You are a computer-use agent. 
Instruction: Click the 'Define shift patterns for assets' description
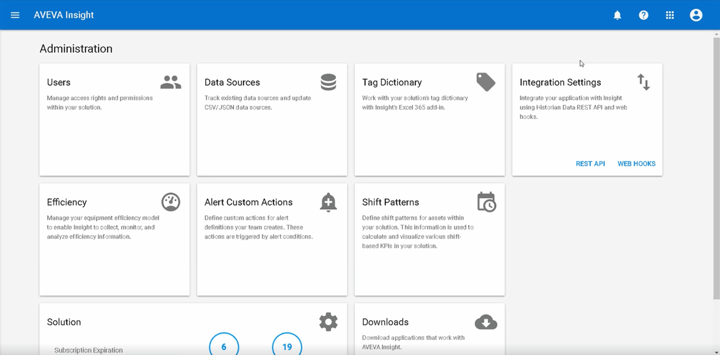point(418,231)
